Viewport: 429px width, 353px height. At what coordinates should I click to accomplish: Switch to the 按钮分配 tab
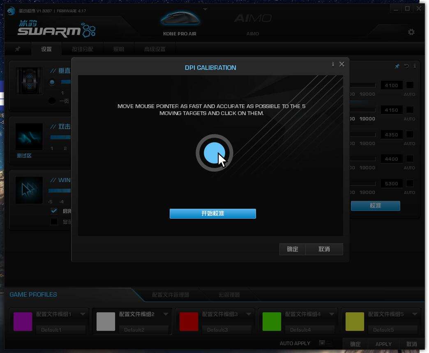(x=82, y=49)
